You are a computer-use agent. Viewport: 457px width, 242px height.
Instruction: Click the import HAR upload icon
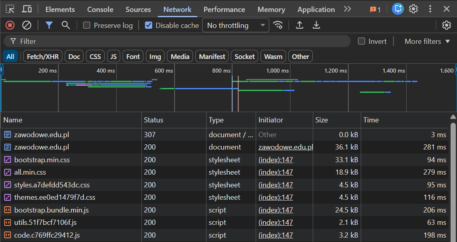tap(300, 25)
